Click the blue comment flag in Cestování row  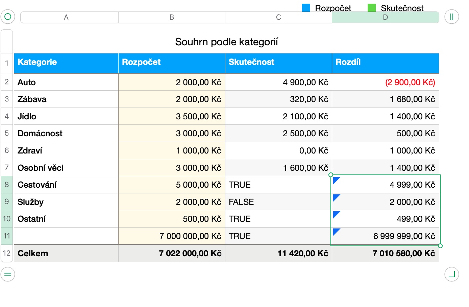coord(336,180)
